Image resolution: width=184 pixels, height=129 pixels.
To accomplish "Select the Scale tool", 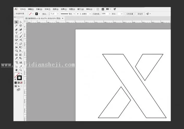I will [x=21, y=44].
